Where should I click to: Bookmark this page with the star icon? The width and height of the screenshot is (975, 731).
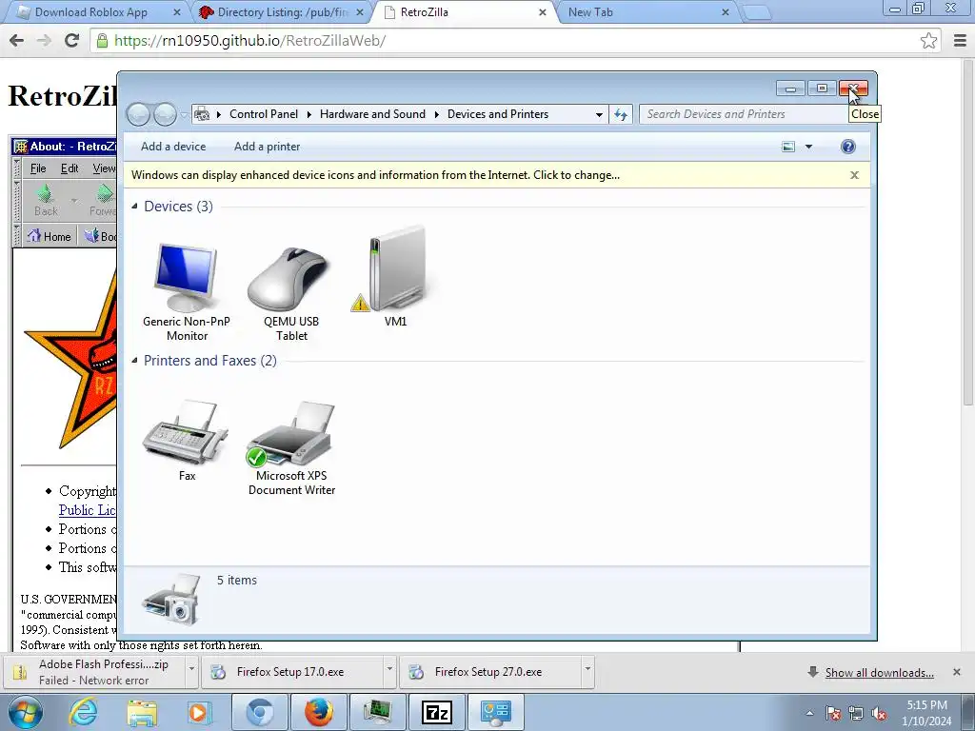point(928,41)
